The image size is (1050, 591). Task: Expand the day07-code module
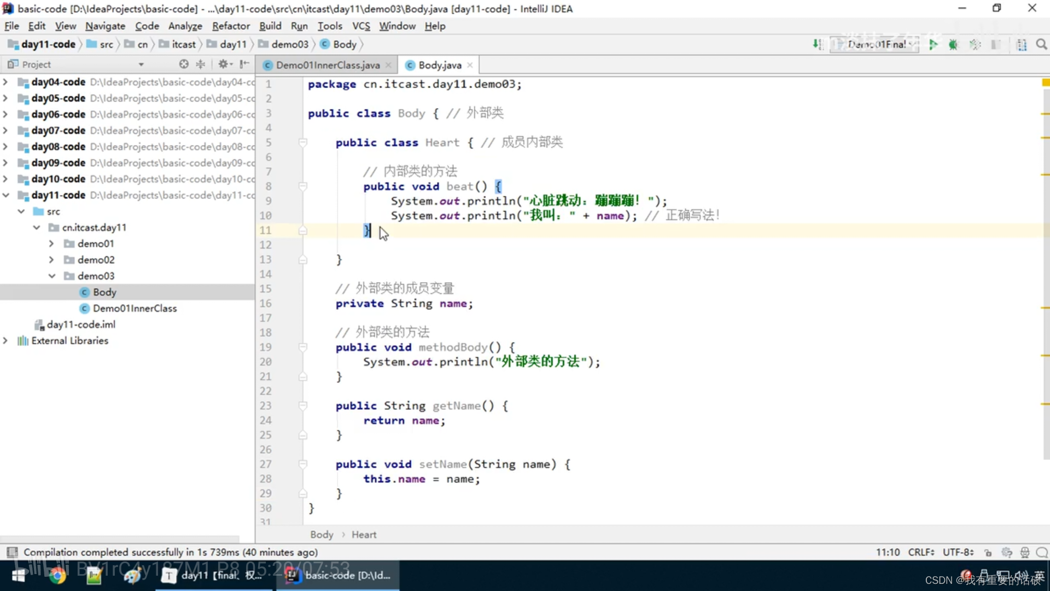[5, 131]
